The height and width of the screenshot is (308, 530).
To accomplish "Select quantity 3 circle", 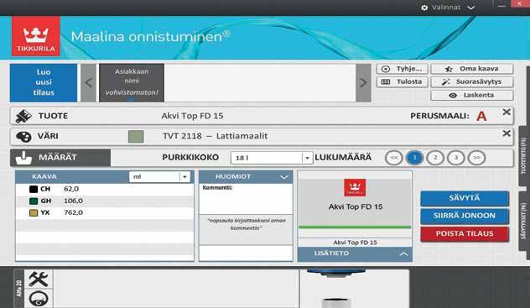I will pyautogui.click(x=455, y=158).
